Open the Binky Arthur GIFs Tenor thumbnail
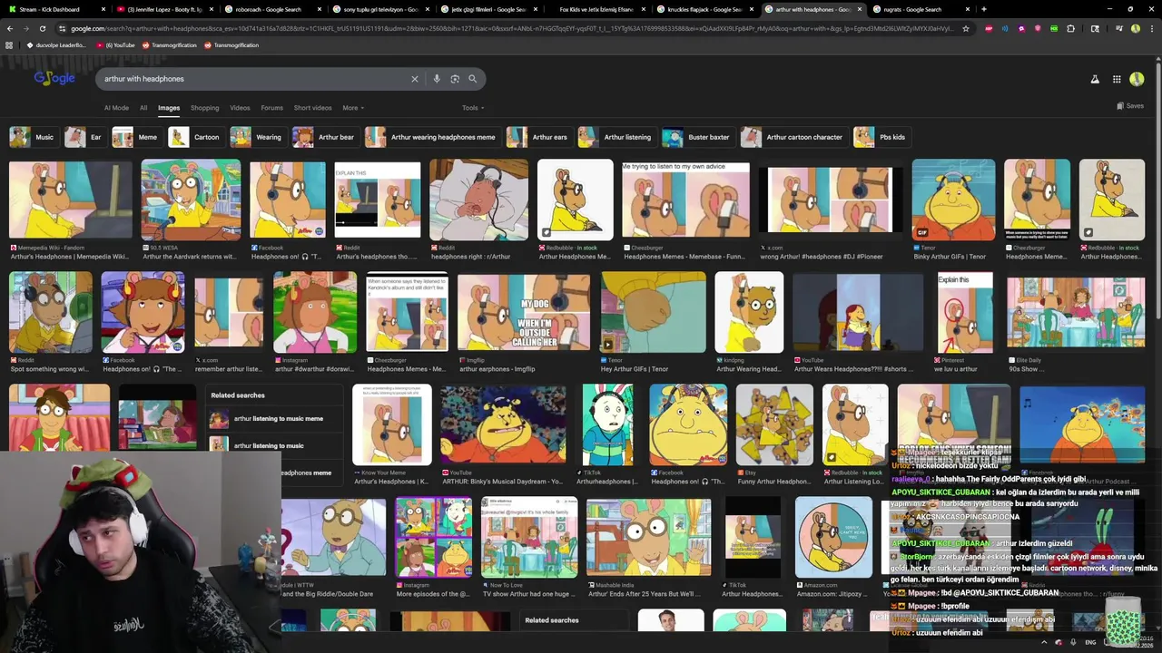Viewport: 1162px width, 653px height. point(953,200)
